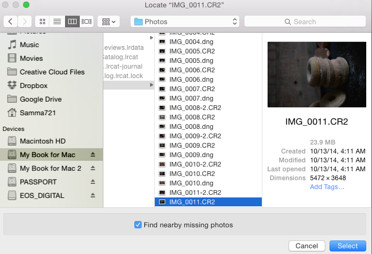Select file IMG_0010.CR2
Viewport: 372px width, 254px height.
point(192,174)
